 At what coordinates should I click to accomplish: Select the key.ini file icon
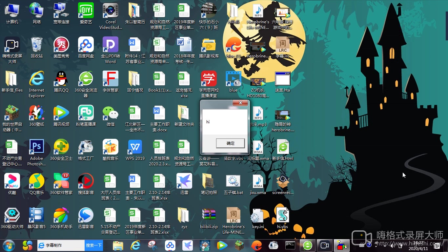pos(258,218)
